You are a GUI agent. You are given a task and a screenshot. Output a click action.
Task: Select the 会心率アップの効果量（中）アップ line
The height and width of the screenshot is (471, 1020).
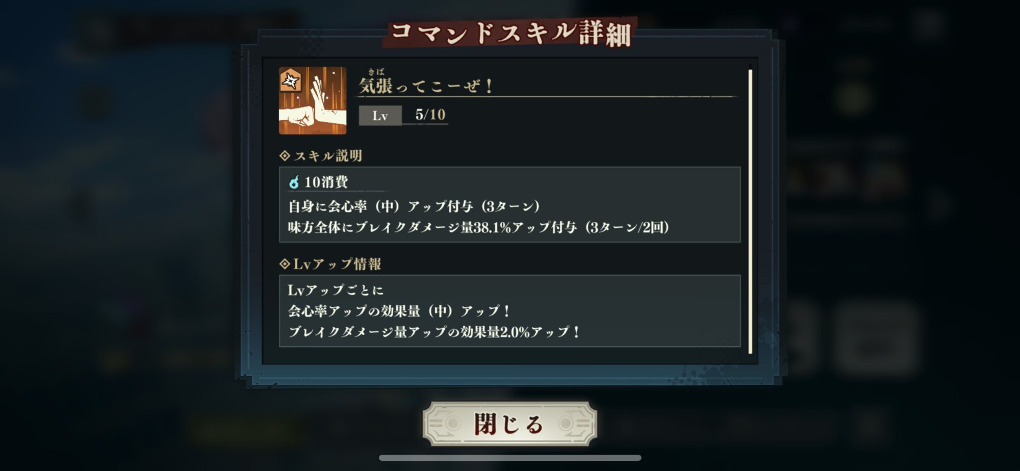click(x=399, y=311)
